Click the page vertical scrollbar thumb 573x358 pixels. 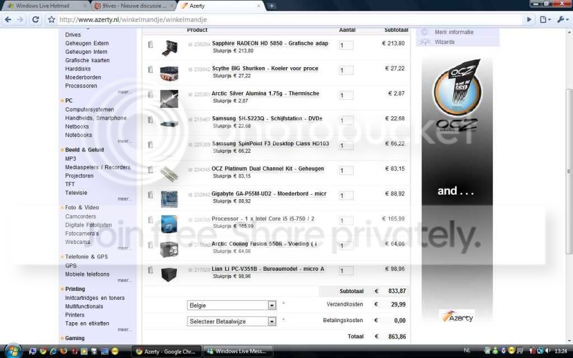coord(569,171)
